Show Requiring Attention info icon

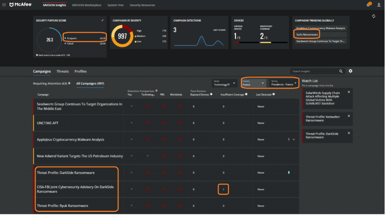click(69, 83)
